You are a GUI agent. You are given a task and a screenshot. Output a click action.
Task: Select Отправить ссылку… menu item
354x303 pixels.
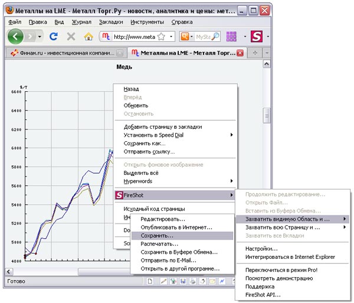tap(175, 152)
